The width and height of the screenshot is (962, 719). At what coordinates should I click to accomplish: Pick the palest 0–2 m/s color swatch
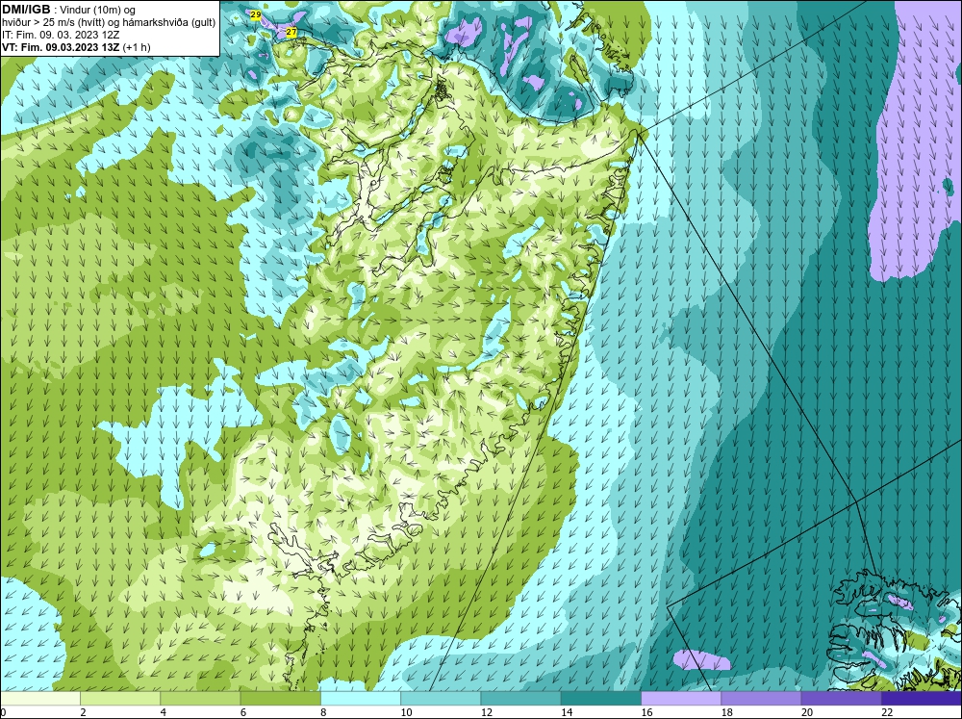click(39, 699)
